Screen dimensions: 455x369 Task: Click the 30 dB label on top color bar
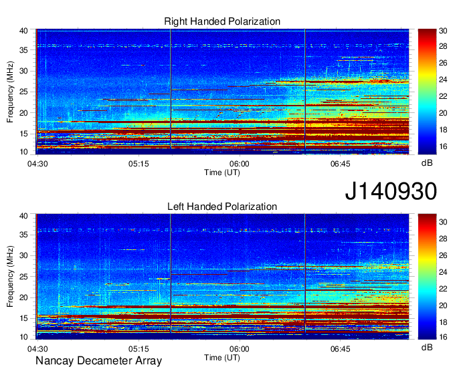tap(443, 31)
